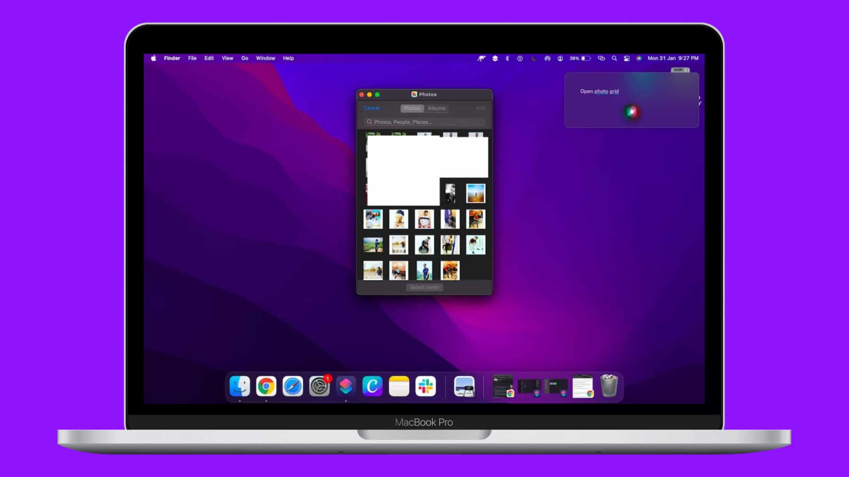
Task: Open the Shortcuts app in the Dock
Action: 346,386
